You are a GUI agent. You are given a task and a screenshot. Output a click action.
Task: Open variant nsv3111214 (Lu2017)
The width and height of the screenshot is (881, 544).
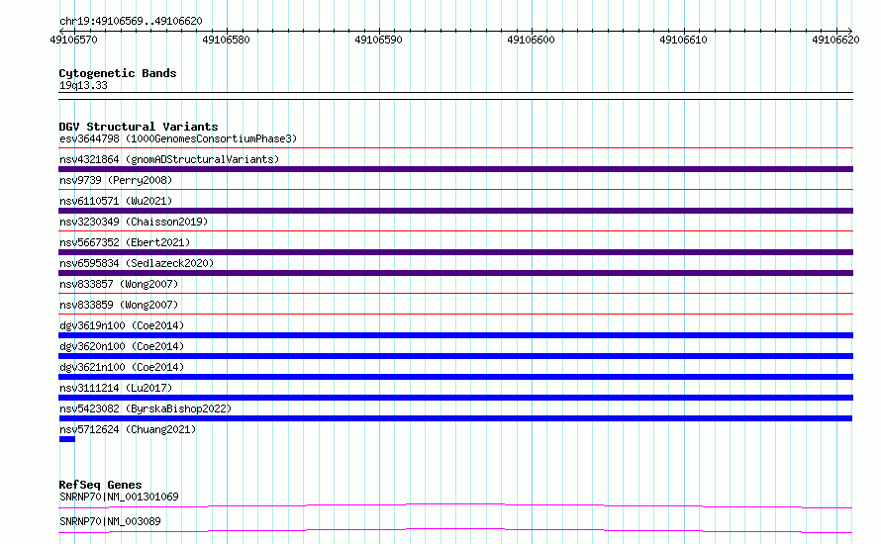click(116, 388)
